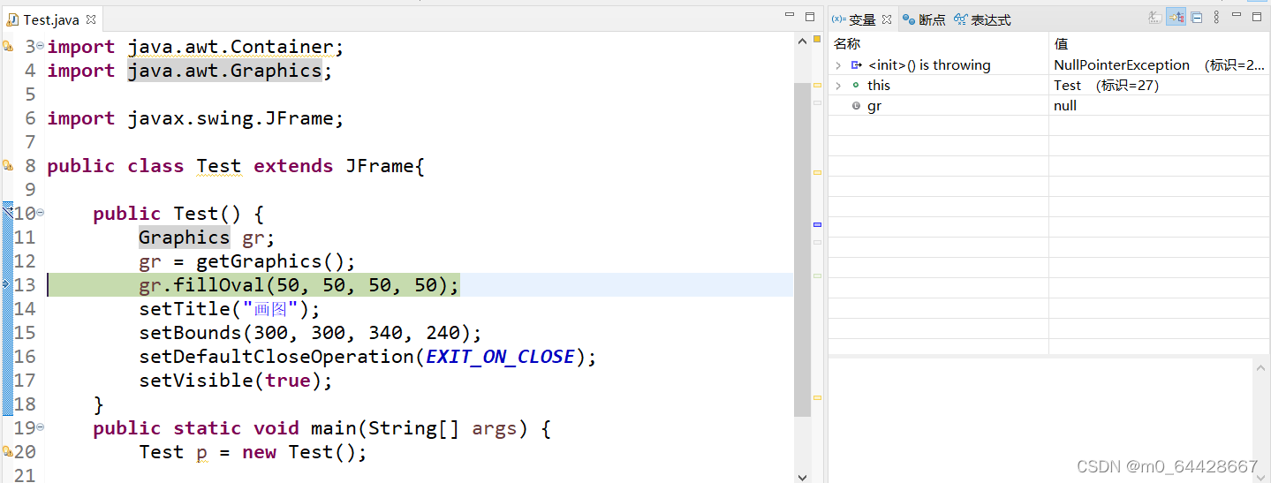Click the 名称 column header
1271x483 pixels.
[938, 43]
